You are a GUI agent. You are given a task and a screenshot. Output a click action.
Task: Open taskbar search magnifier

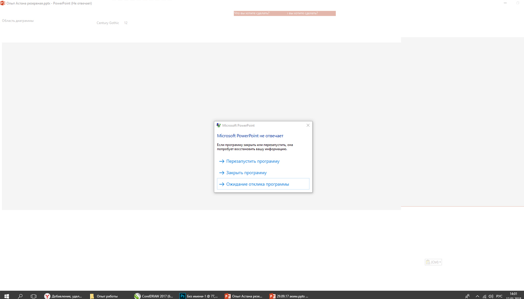pyautogui.click(x=20, y=296)
